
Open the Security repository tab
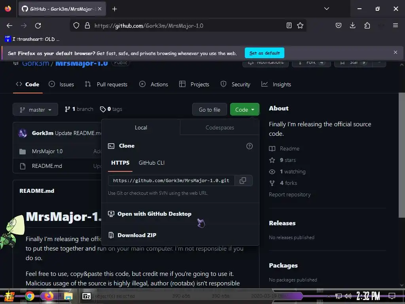point(235,84)
